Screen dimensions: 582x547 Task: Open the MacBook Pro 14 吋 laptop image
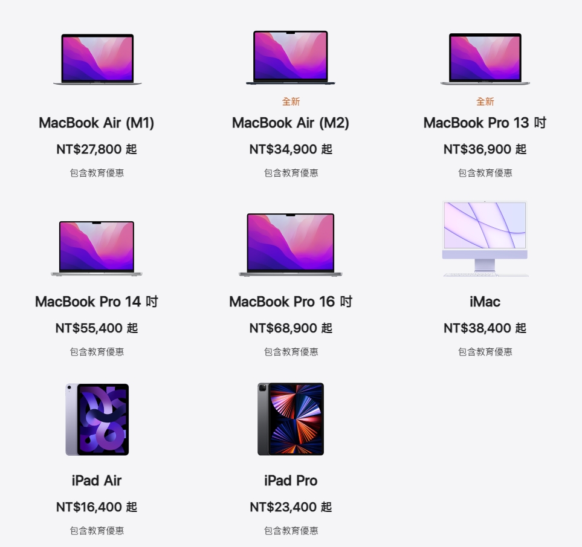point(97,248)
